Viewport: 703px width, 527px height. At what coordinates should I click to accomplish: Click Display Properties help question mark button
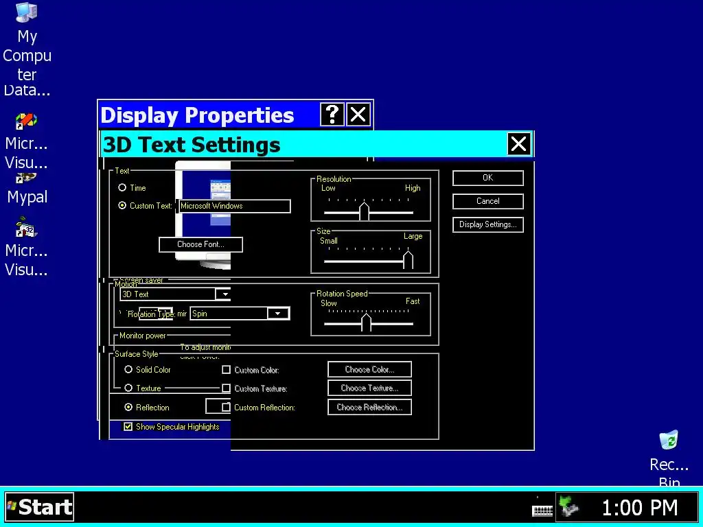tap(332, 115)
